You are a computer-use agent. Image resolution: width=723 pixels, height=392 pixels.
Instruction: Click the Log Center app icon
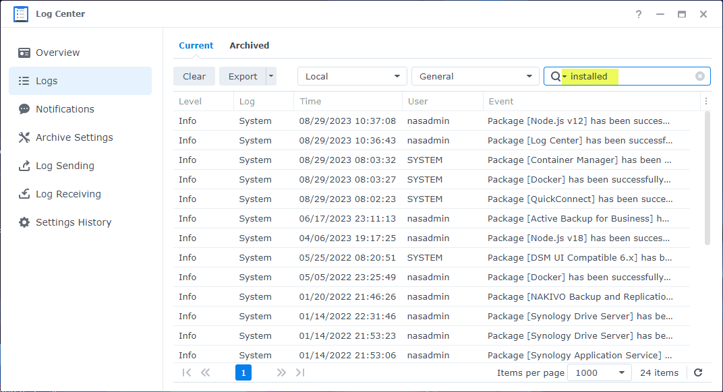tap(21, 14)
